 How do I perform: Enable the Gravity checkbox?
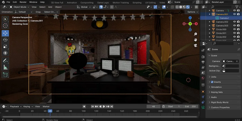click(212, 82)
